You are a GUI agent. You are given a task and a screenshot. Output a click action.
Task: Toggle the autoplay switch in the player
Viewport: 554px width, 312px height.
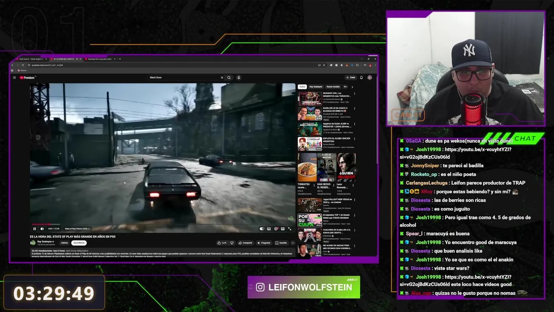click(x=262, y=229)
